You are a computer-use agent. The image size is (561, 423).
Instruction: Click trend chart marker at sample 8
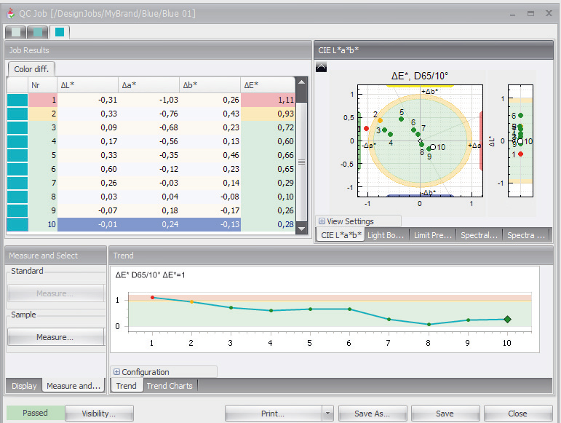[429, 325]
